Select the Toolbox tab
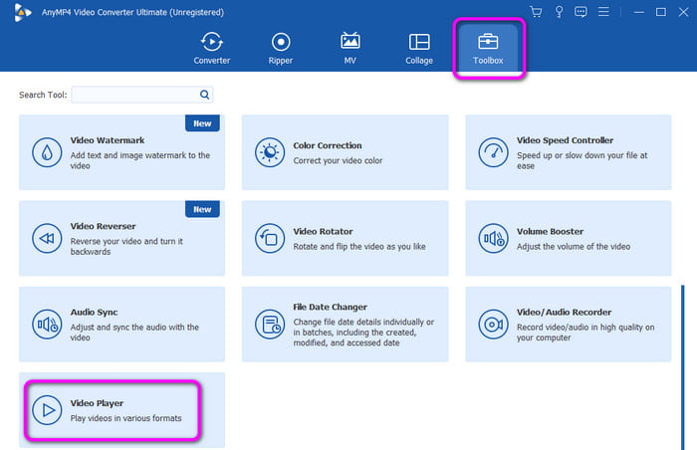This screenshot has height=450, width=697. (x=488, y=48)
